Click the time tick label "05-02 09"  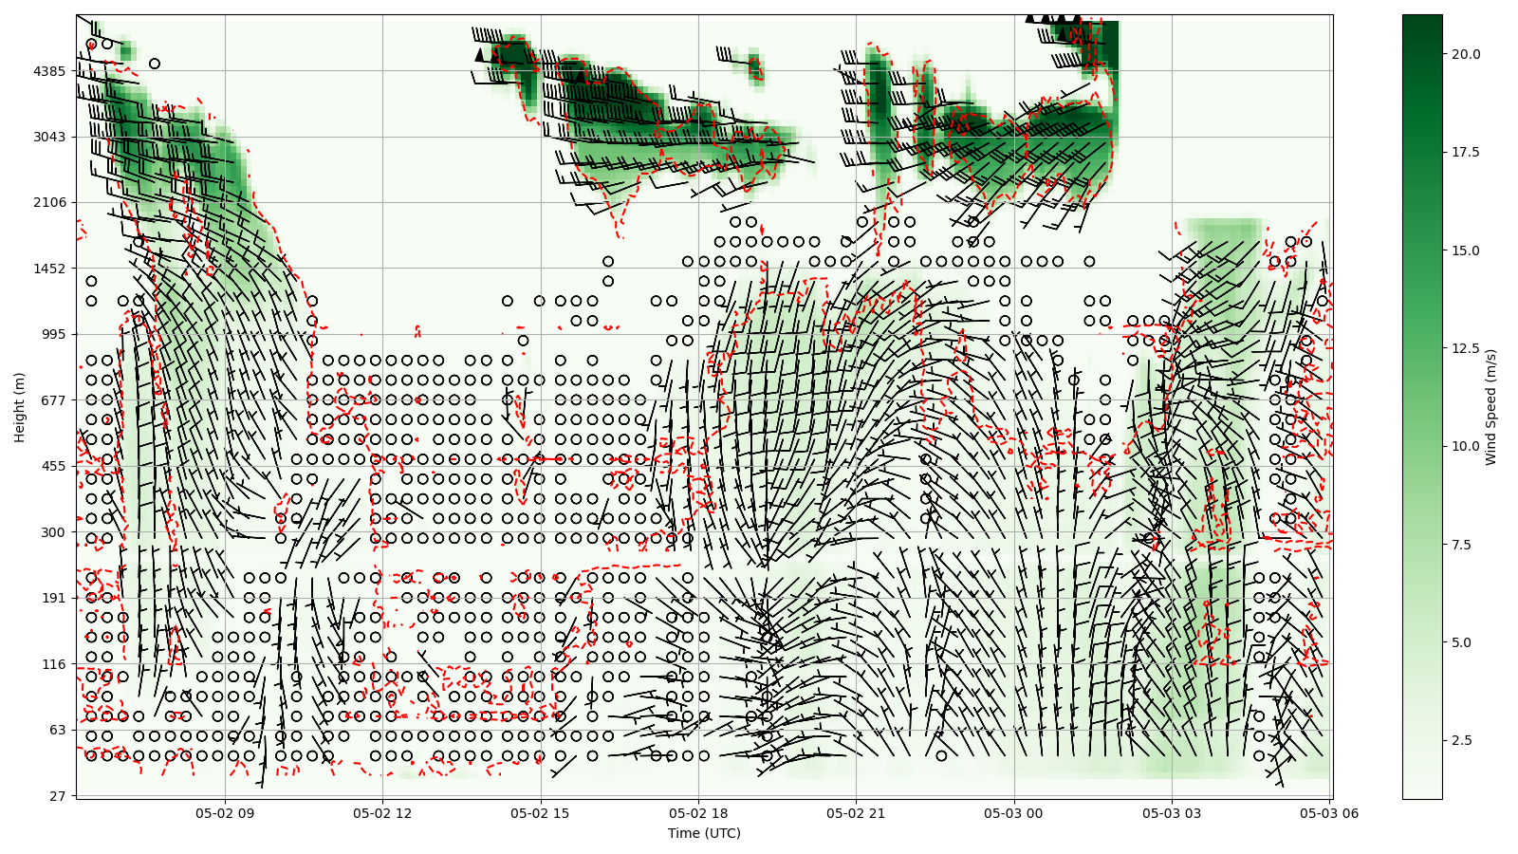point(225,812)
